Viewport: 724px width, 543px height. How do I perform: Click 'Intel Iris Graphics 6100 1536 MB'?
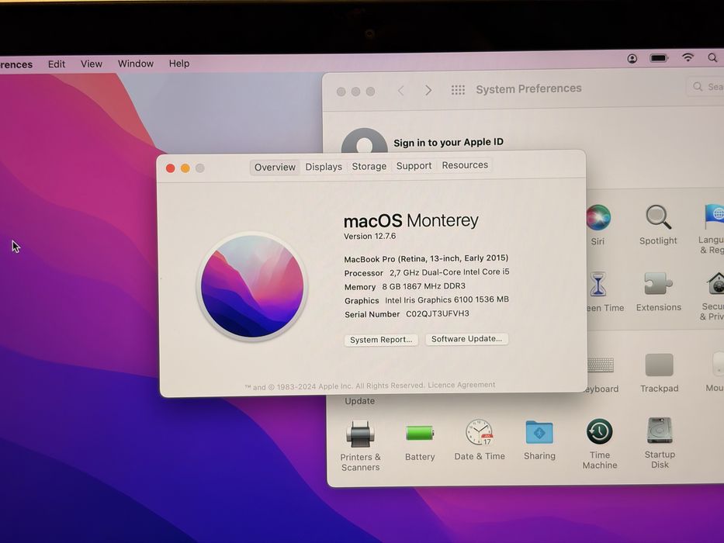point(447,299)
